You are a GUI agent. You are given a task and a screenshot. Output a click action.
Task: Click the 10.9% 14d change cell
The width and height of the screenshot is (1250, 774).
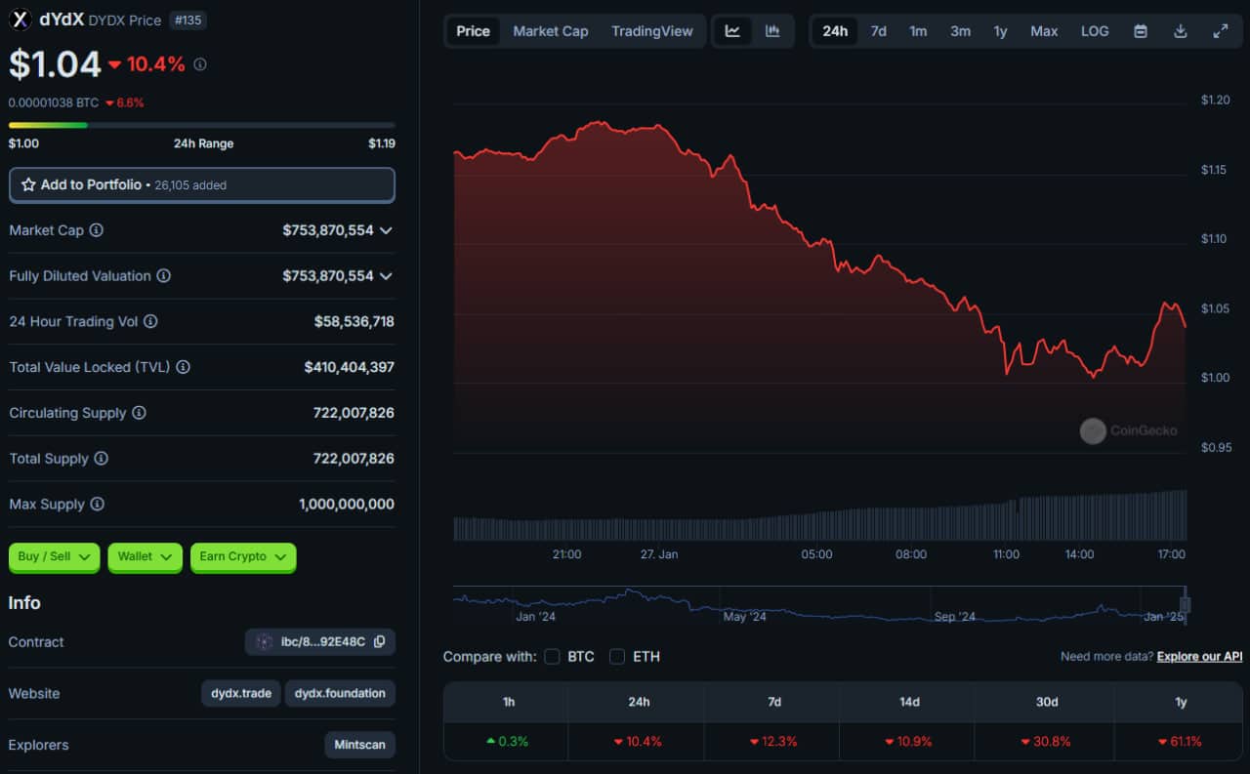tap(906, 741)
